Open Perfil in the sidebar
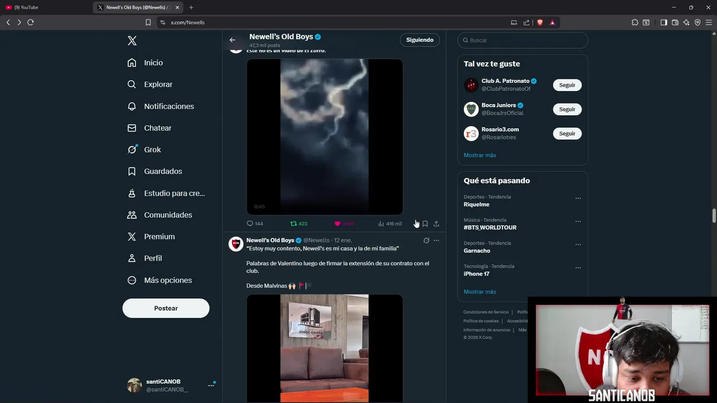The height and width of the screenshot is (403, 717). (145, 258)
